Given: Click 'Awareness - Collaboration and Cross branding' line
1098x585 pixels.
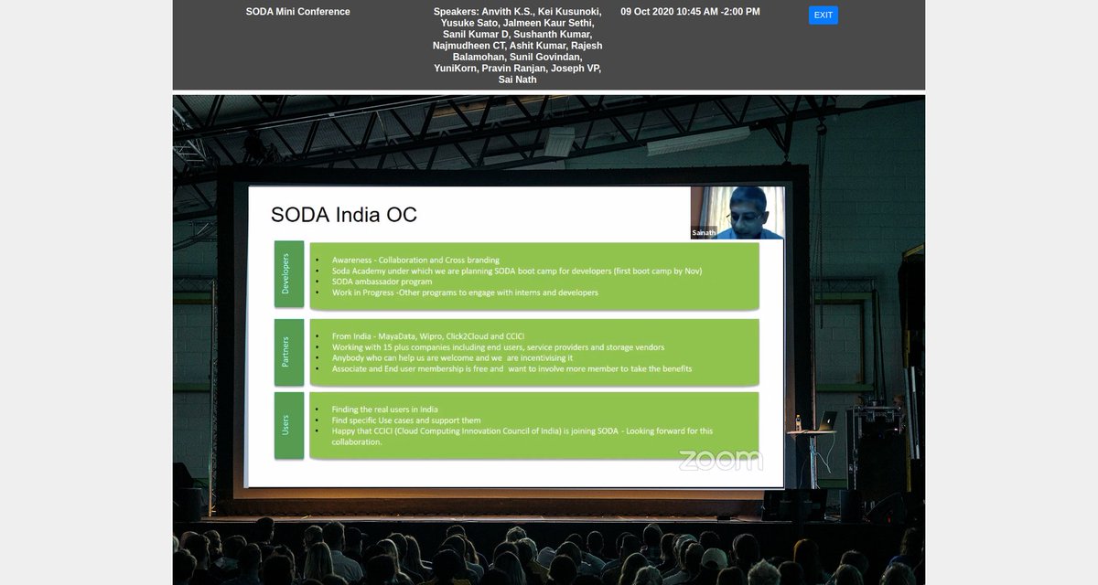Looking at the screenshot, I should point(415,261).
